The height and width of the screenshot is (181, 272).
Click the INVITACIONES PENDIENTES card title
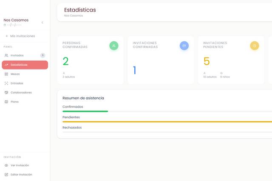click(x=215, y=45)
